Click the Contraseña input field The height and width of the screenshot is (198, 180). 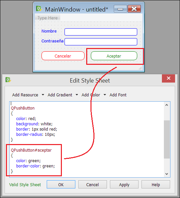click(101, 42)
